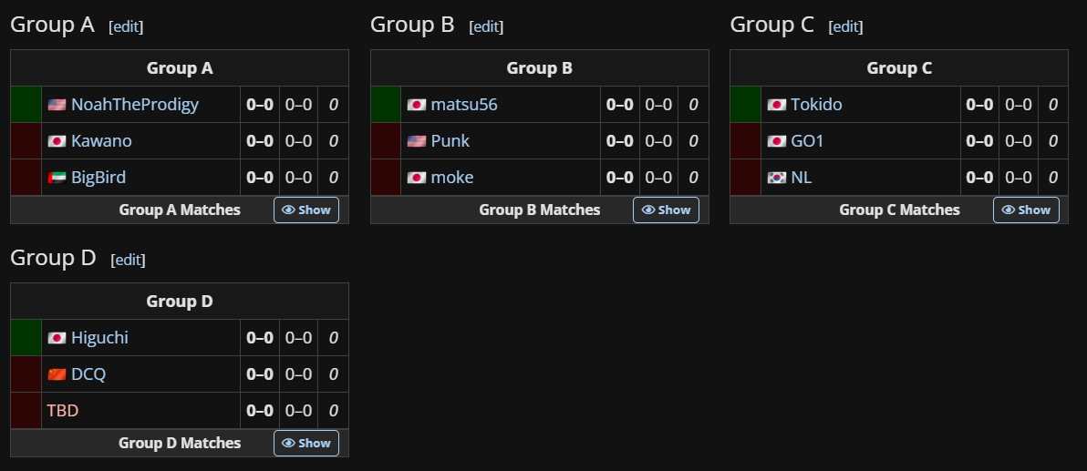Click the China flag beside DCQ
Image resolution: width=1087 pixels, height=471 pixels.
point(57,374)
